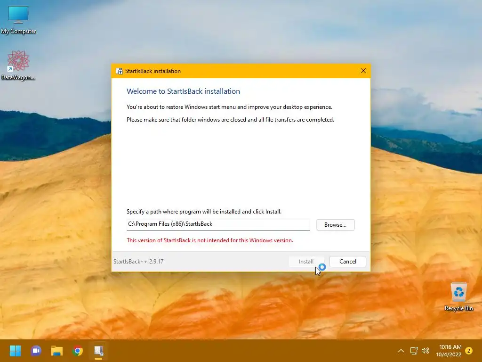Viewport: 482px width, 362px height.
Task: Close the StartIsBack installation dialog
Action: coord(363,71)
